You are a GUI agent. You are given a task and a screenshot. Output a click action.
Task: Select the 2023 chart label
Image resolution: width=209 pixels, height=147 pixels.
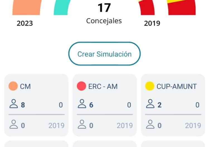point(25,23)
